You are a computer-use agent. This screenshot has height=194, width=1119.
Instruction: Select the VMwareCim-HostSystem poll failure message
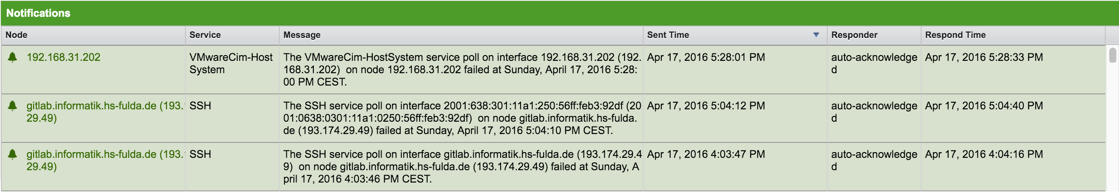point(460,70)
